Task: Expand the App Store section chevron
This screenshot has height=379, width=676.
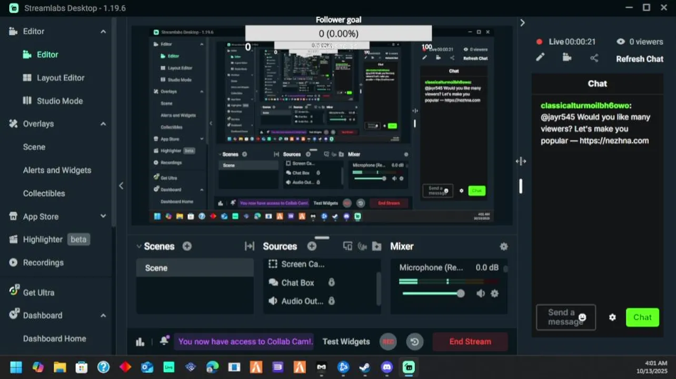Action: point(103,216)
